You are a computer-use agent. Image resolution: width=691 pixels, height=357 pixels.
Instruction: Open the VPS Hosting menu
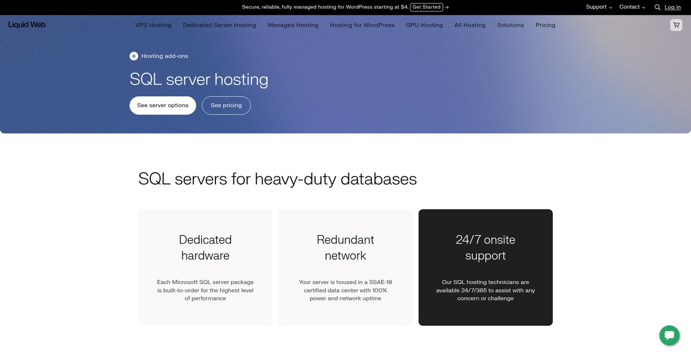[153, 25]
